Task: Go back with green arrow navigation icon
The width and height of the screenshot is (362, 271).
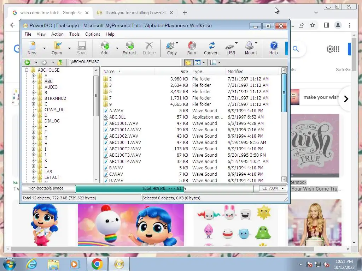Action: [x=27, y=62]
